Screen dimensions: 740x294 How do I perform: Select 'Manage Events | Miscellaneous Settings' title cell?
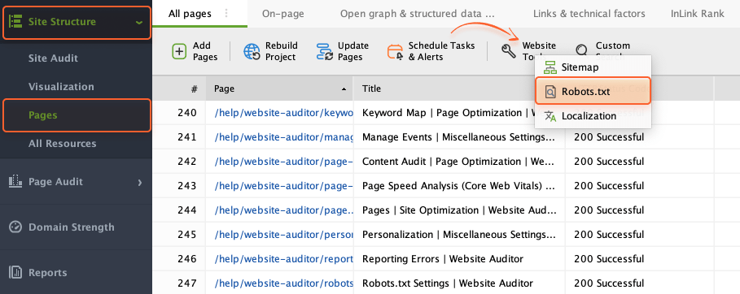click(x=459, y=137)
